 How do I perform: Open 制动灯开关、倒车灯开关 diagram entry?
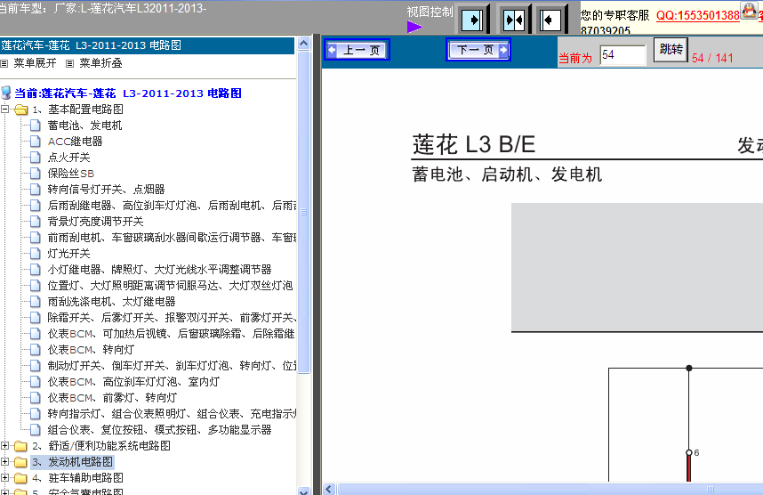pyautogui.click(x=172, y=366)
